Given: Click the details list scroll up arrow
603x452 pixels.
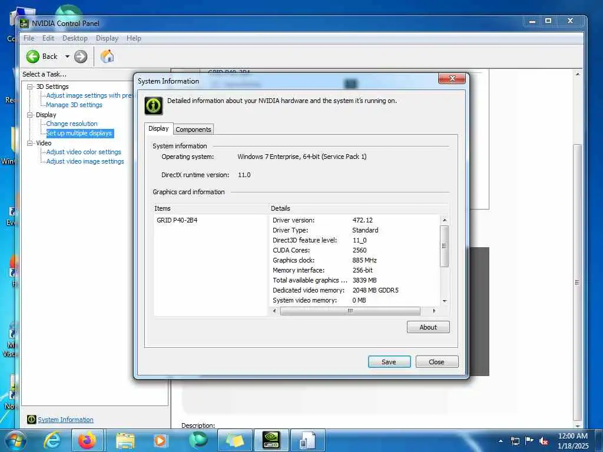Looking at the screenshot, I should coord(445,220).
